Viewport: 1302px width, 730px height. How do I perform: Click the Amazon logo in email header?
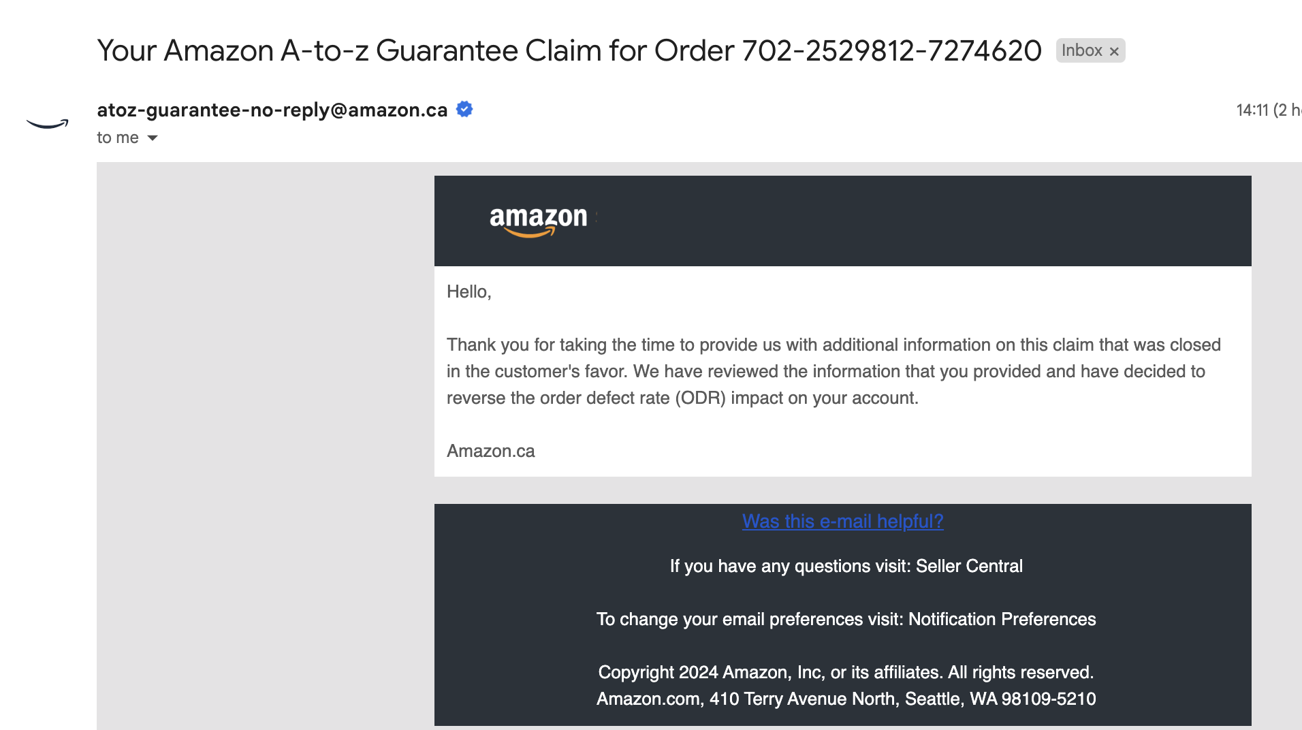(539, 221)
